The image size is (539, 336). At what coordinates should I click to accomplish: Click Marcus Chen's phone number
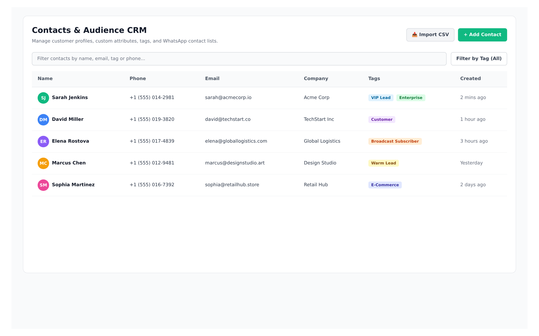coord(152,163)
